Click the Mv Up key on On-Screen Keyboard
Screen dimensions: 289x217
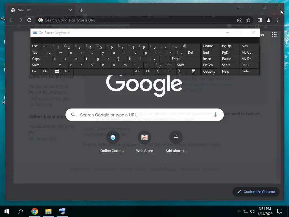249,53
